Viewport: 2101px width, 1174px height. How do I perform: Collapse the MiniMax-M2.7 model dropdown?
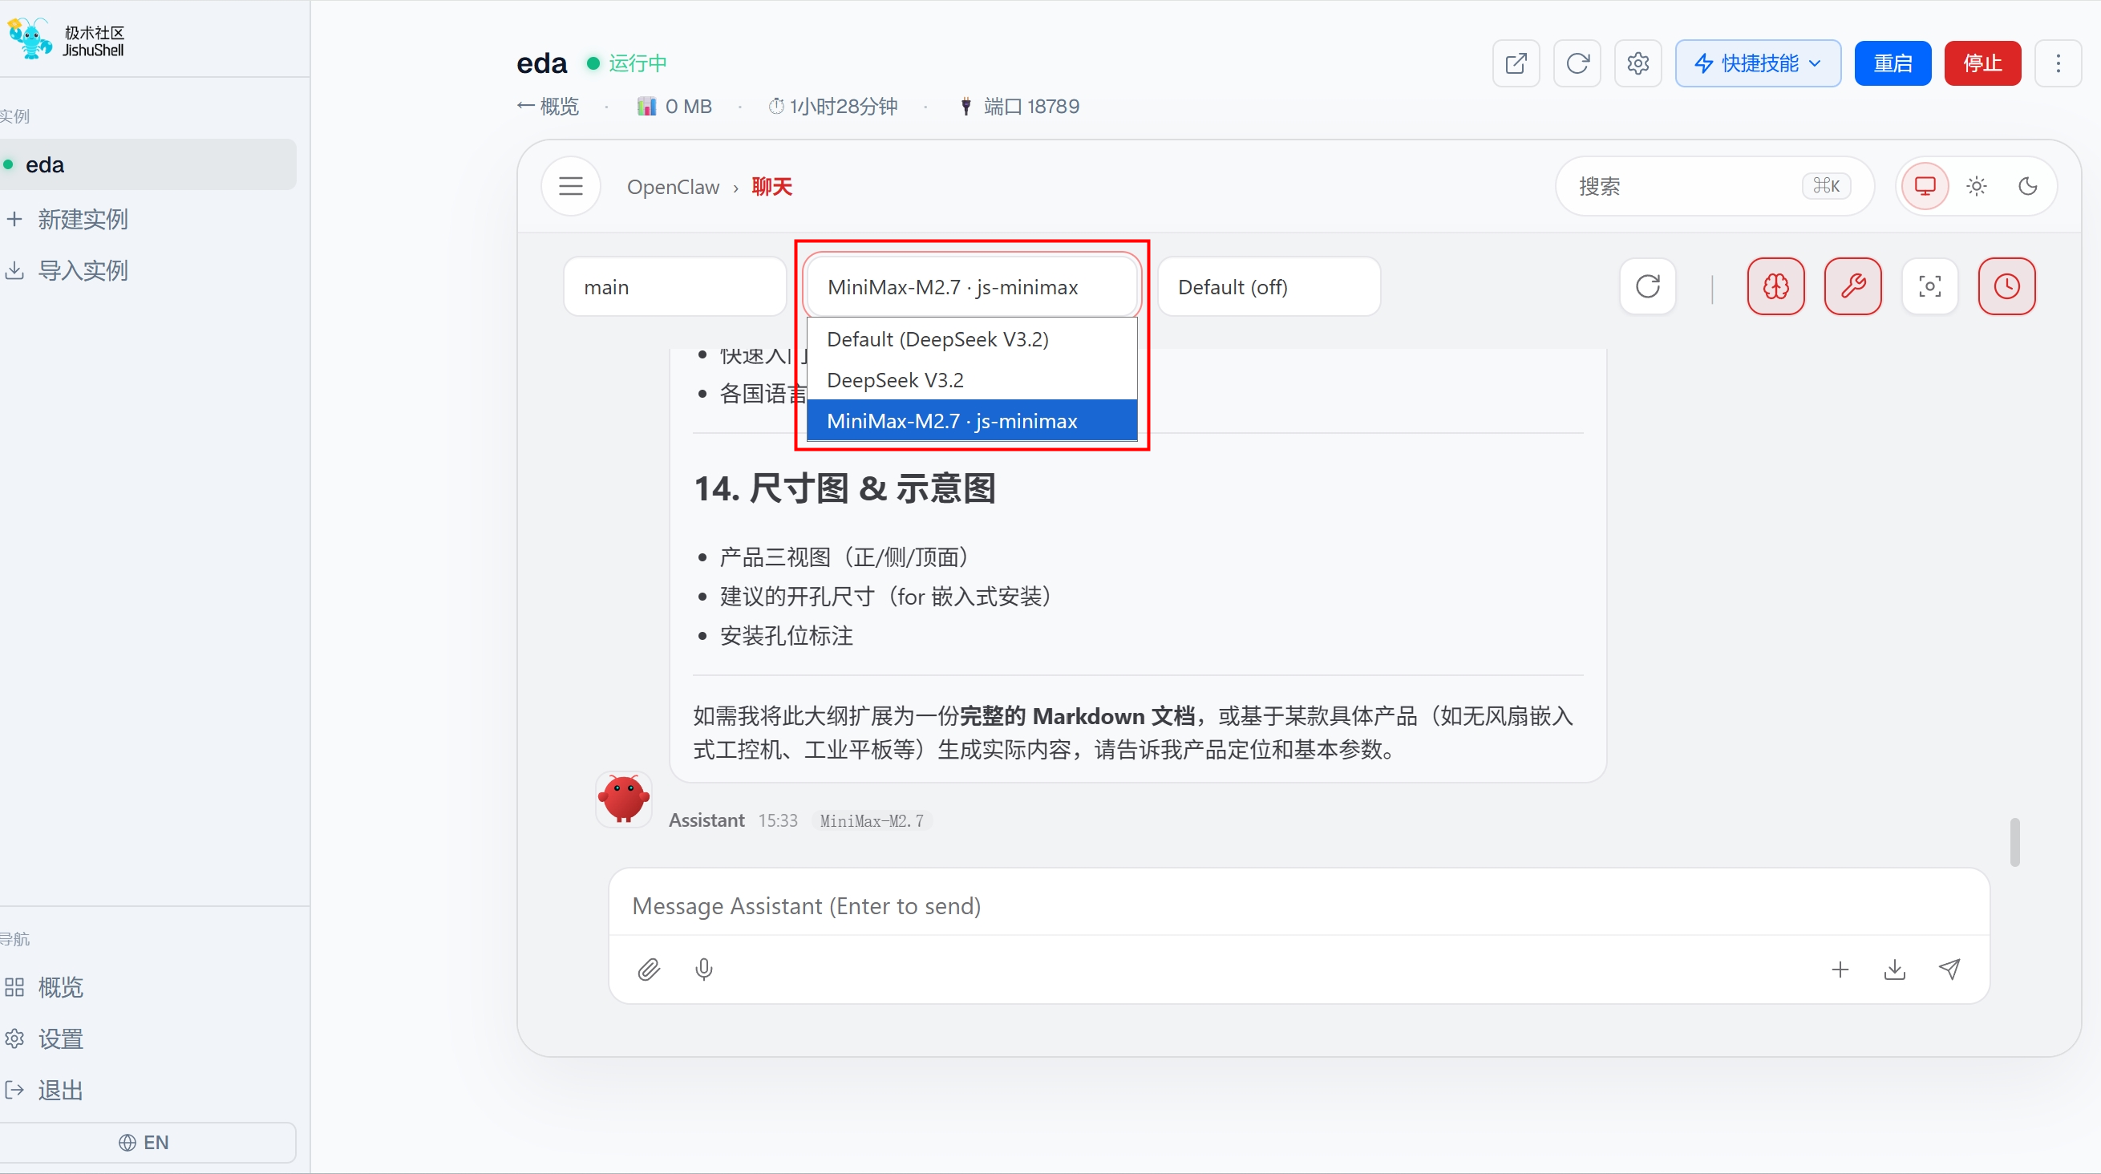(x=971, y=286)
